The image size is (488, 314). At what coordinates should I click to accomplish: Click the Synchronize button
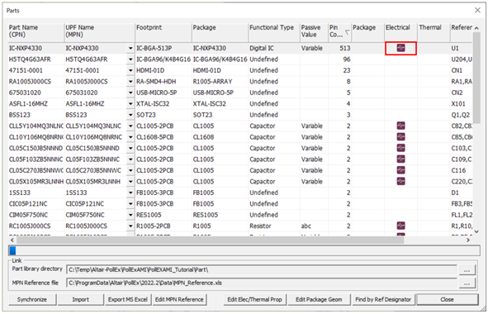[32, 300]
